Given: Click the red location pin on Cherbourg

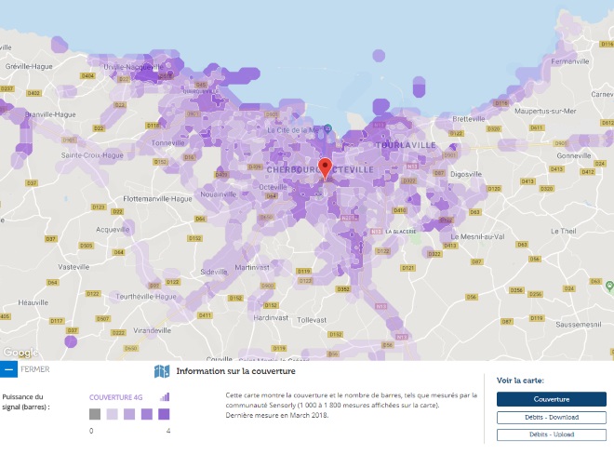Looking at the screenshot, I should coord(325,168).
